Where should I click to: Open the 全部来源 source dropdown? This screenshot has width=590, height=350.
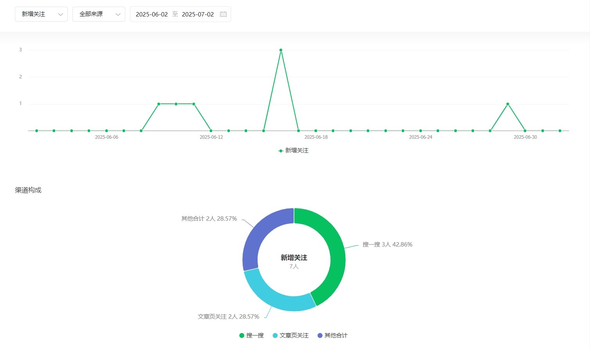[x=99, y=14]
